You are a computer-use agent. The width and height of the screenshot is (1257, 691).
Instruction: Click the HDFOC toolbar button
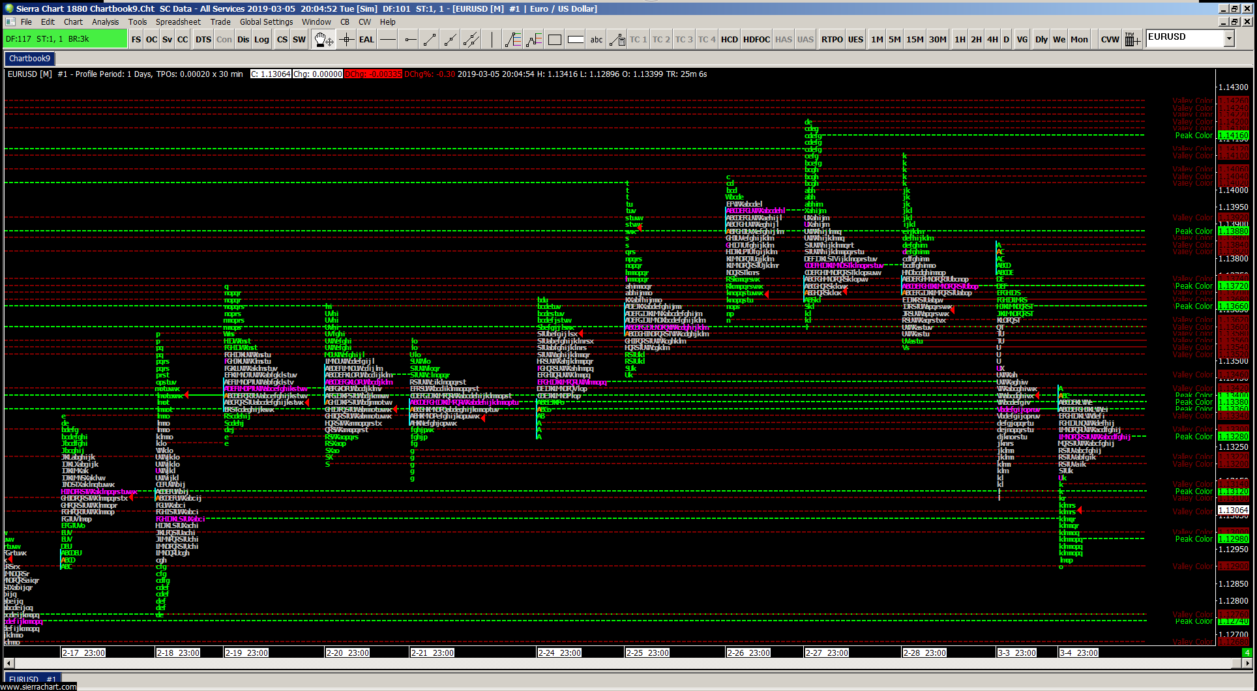pos(756,40)
